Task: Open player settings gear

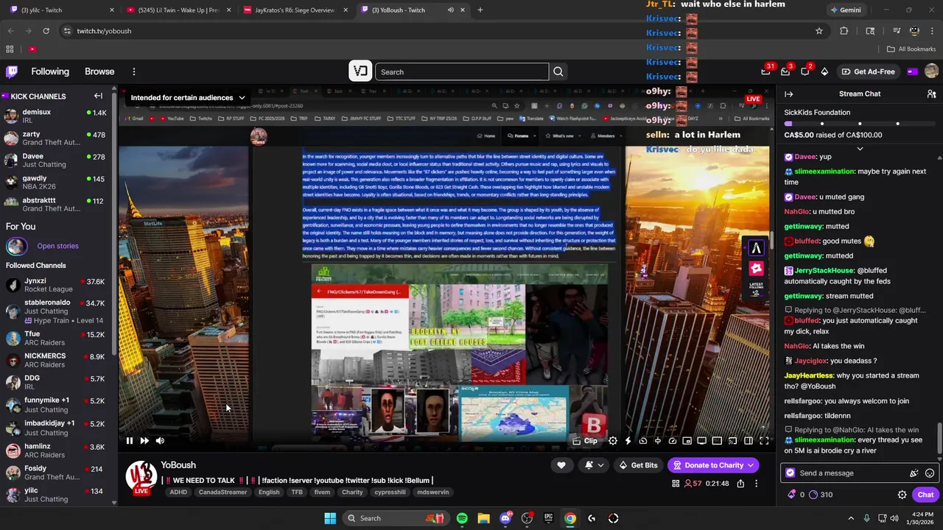Action: pyautogui.click(x=613, y=441)
